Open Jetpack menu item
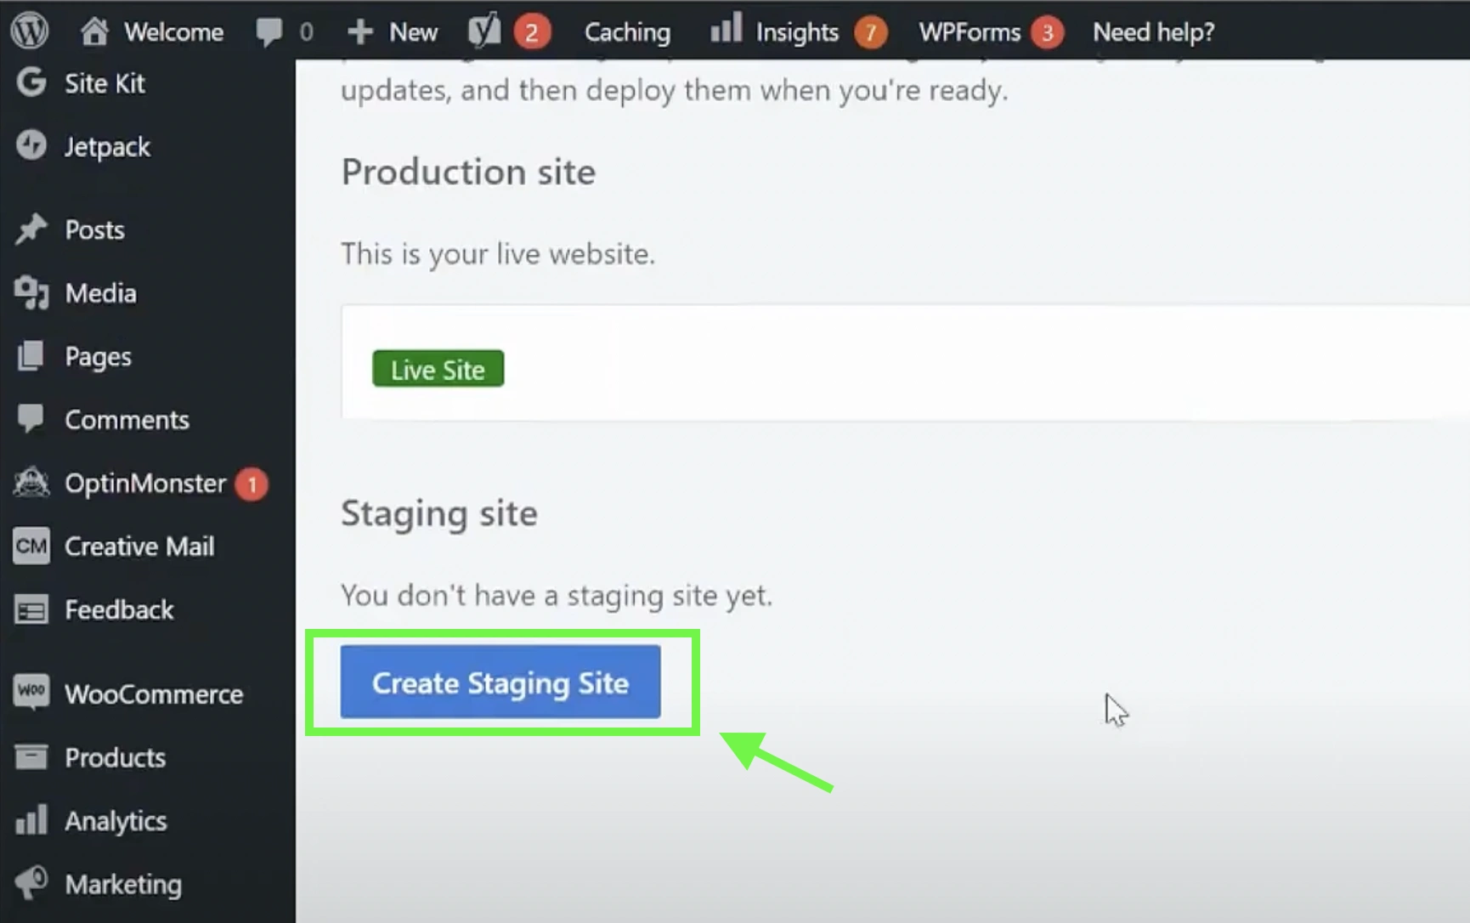Screen dimensions: 1470x923 pyautogui.click(x=107, y=147)
